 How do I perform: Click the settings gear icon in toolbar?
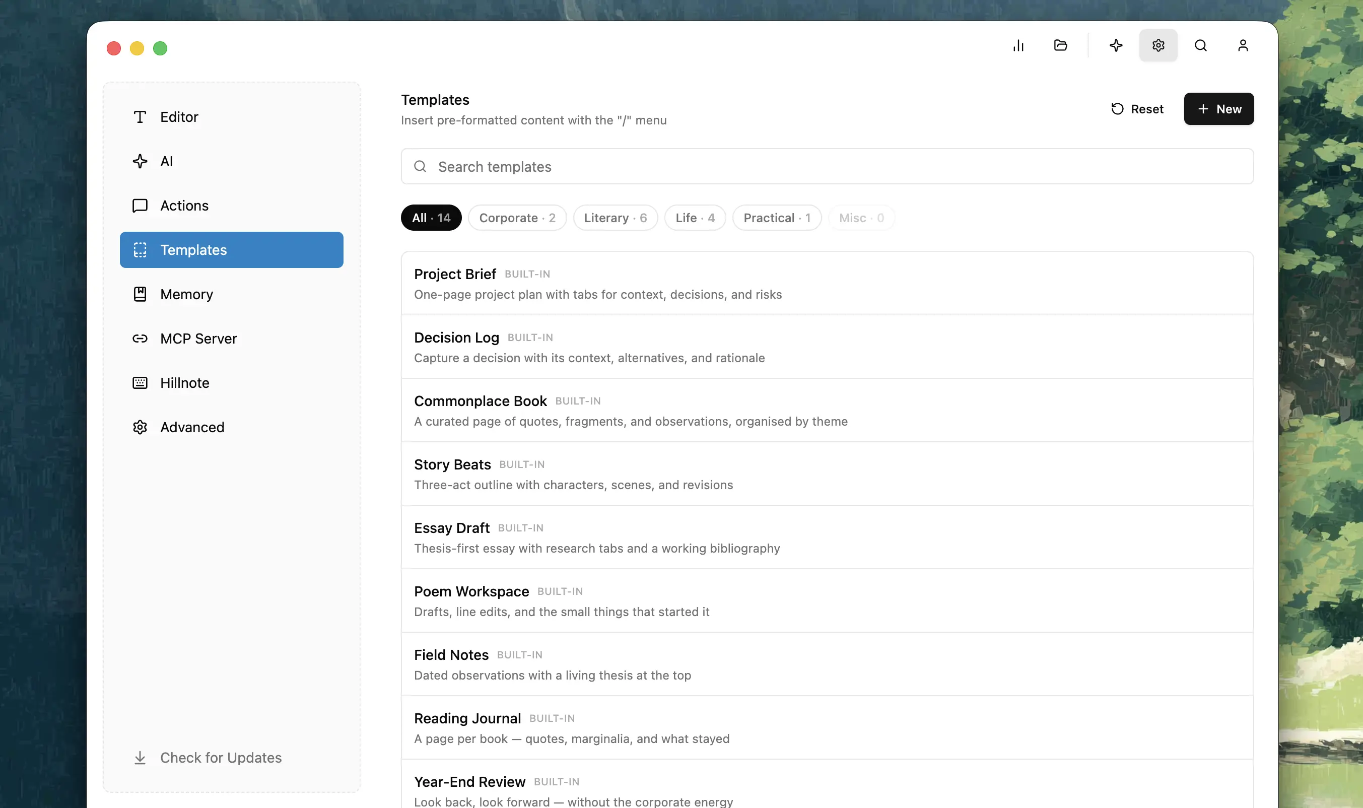1158,46
